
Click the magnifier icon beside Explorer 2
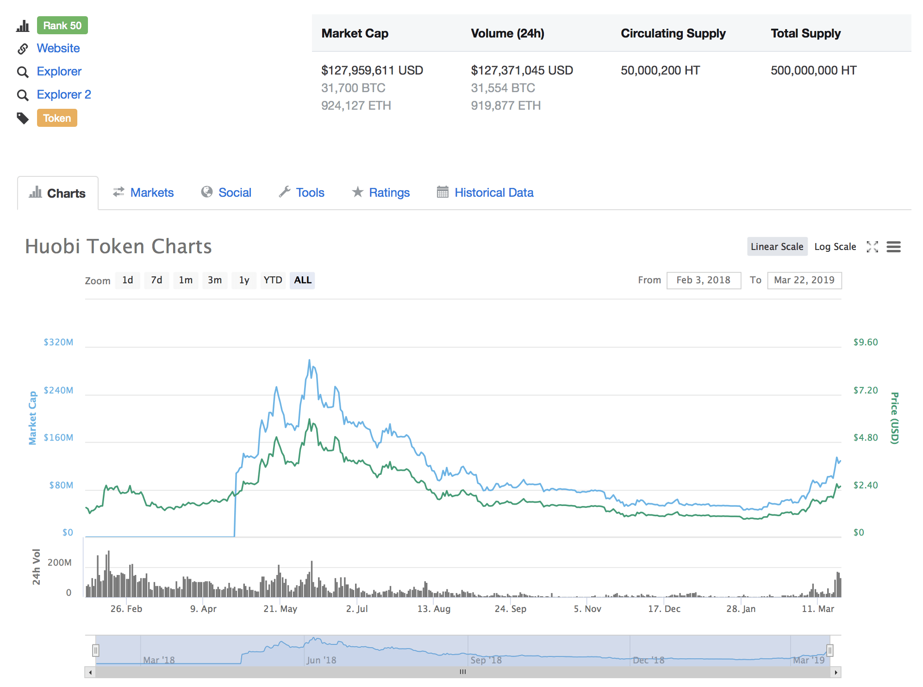pos(23,95)
